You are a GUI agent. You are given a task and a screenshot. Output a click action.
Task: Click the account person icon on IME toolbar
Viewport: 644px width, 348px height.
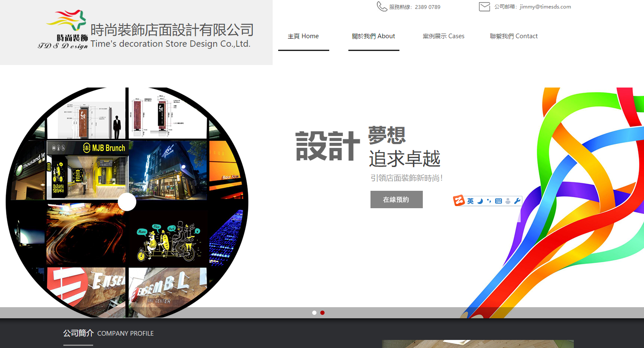tap(508, 201)
